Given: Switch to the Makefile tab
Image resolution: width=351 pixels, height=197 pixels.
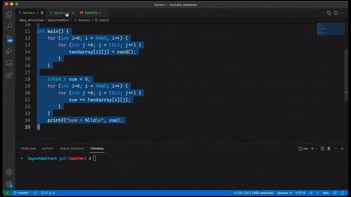Looking at the screenshot, I should (x=90, y=13).
